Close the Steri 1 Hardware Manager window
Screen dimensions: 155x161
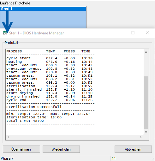coord(147,33)
